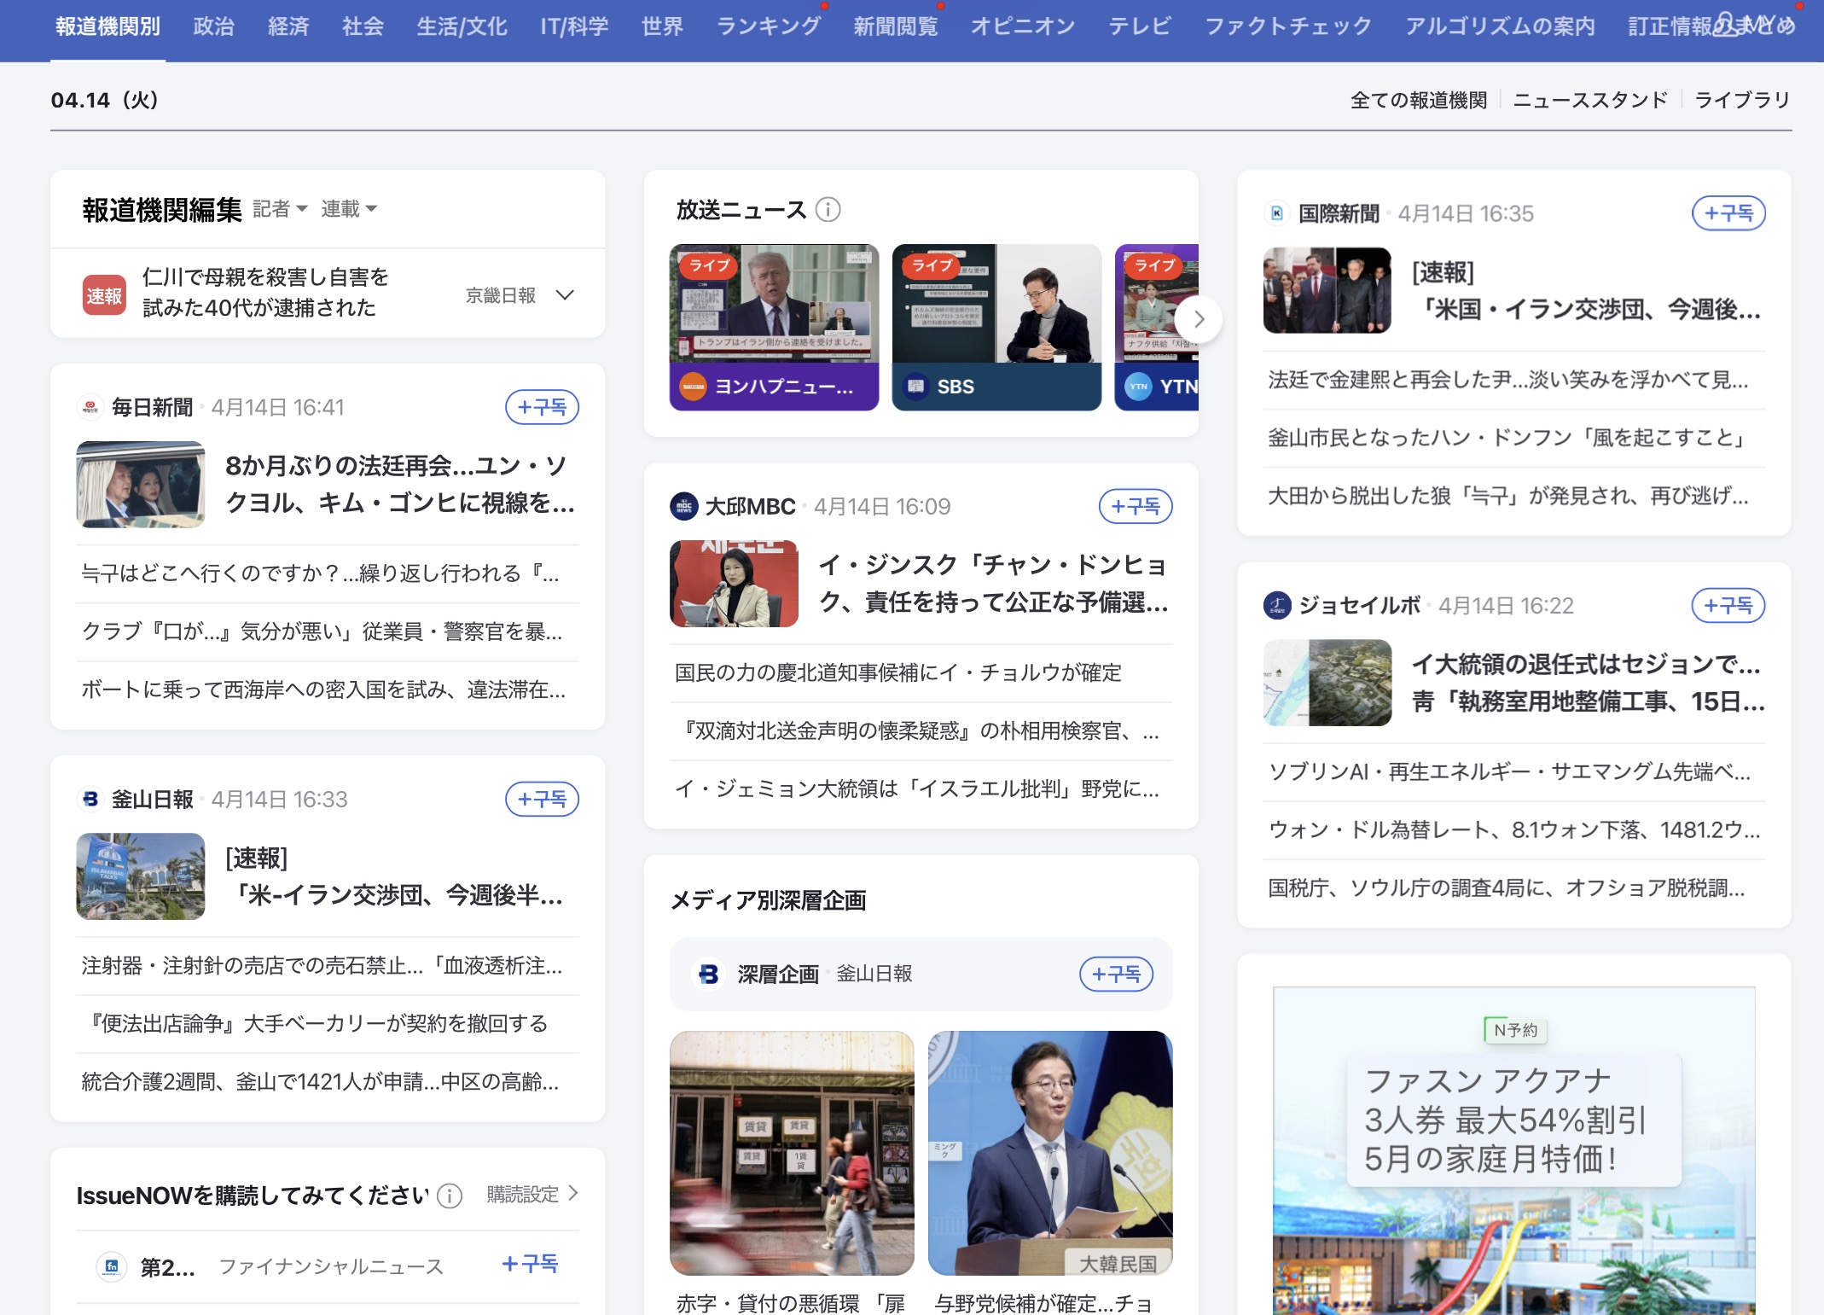Screen dimensions: 1824x1315
Task: Open the 連載 dropdown
Action: [348, 208]
